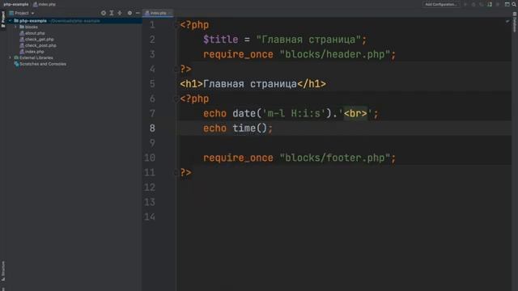This screenshot has width=518, height=291.
Task: Hide the Project panel with the minus icon
Action: point(138,13)
